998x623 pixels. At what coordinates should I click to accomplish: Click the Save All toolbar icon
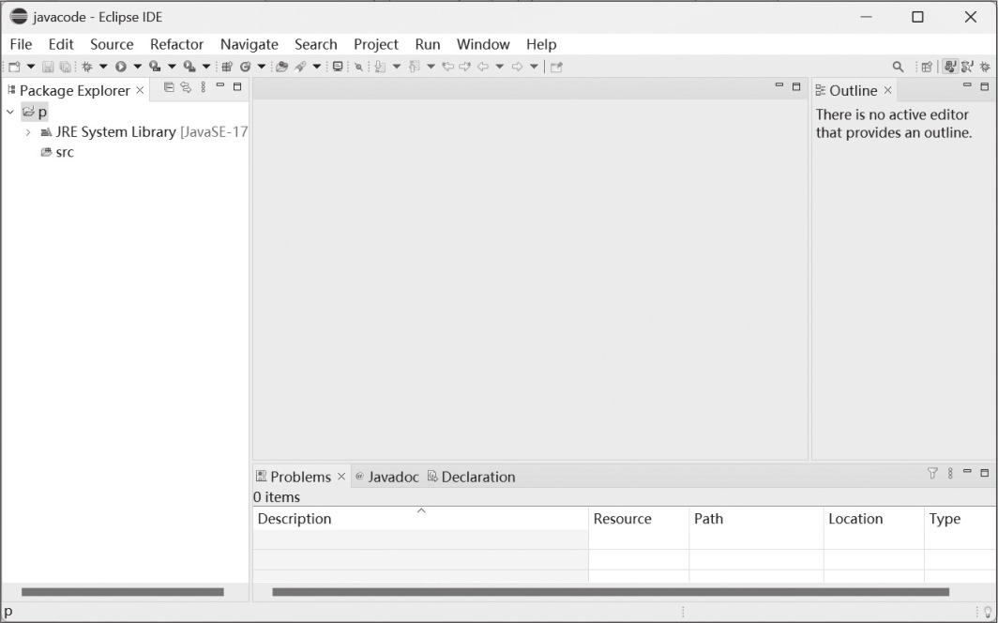point(65,67)
